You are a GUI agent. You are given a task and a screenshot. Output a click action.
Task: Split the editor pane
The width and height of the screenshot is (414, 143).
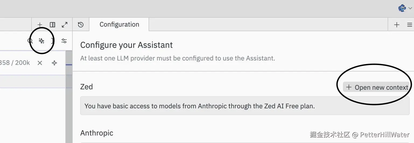[x=52, y=25]
